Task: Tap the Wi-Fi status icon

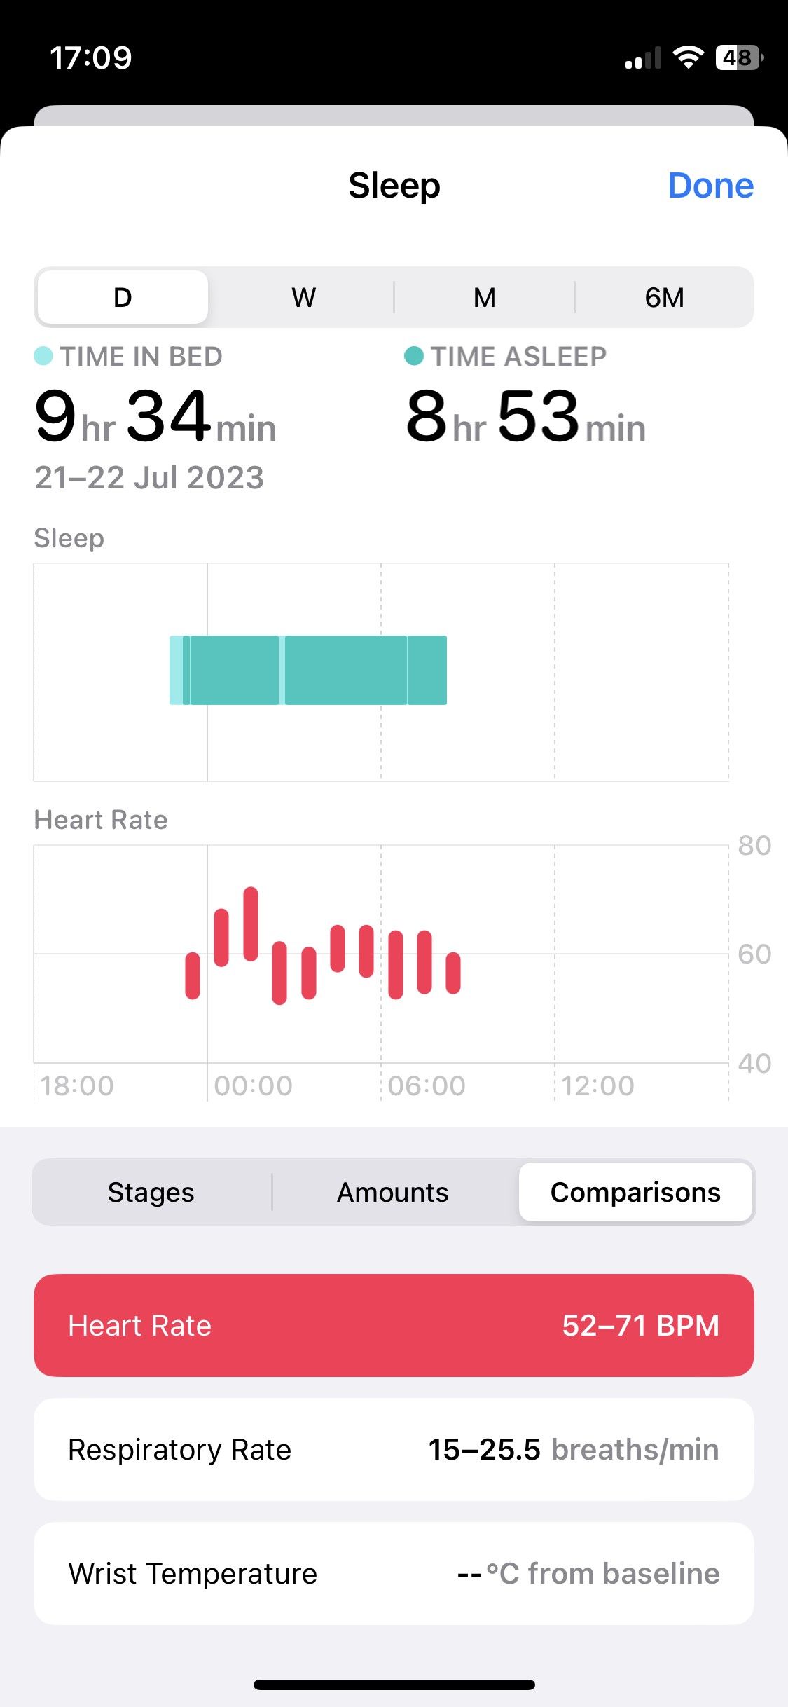Action: [x=688, y=57]
